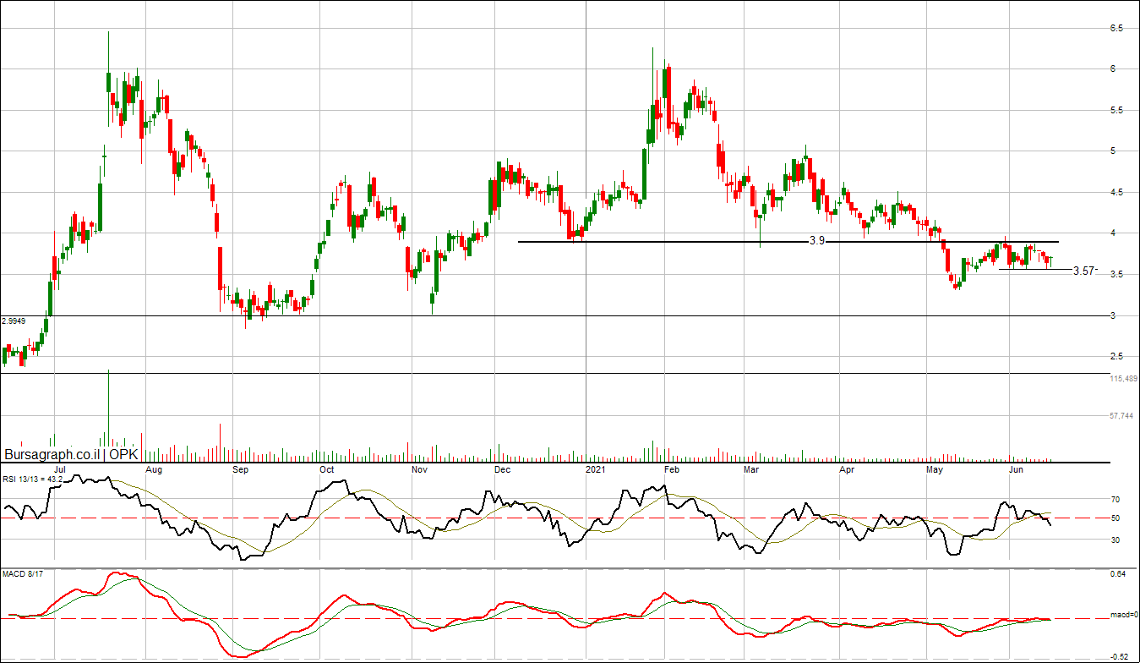Select the 57,744 volume axis label
The width and height of the screenshot is (1140, 663).
click(x=1121, y=416)
